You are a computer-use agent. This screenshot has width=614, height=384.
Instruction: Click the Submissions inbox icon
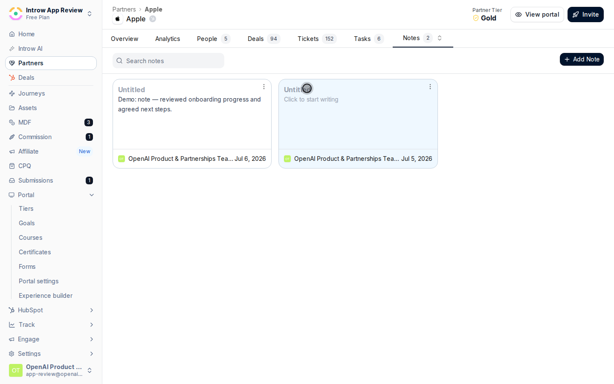click(12, 180)
